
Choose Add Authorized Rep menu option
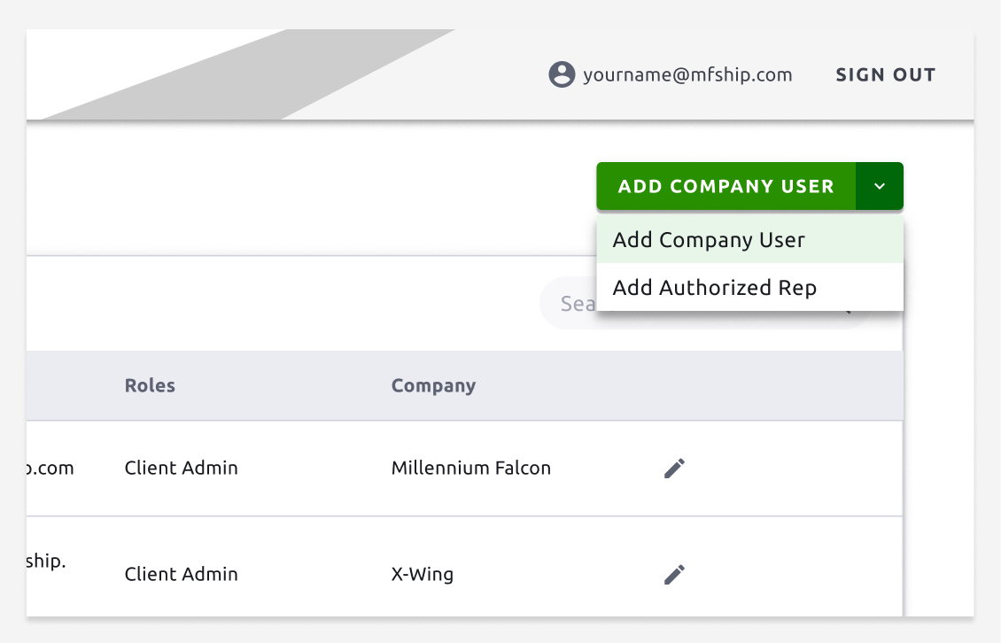[750, 287]
